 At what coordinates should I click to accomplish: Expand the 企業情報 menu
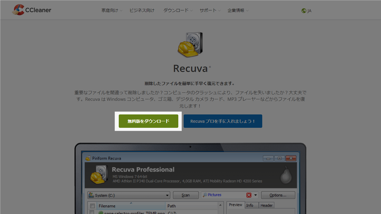(x=238, y=10)
